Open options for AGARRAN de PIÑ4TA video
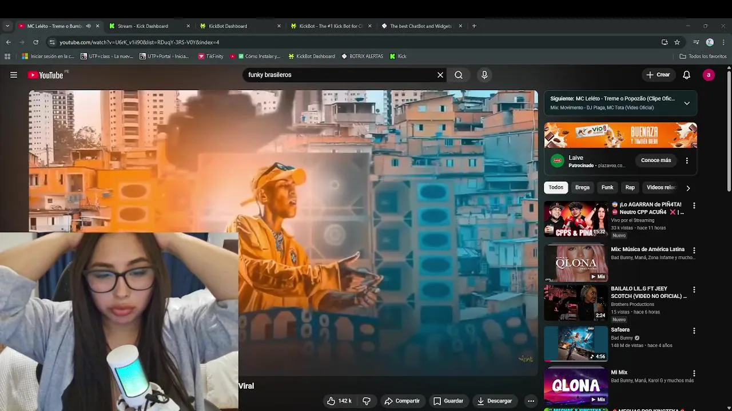This screenshot has width=732, height=411. [694, 205]
